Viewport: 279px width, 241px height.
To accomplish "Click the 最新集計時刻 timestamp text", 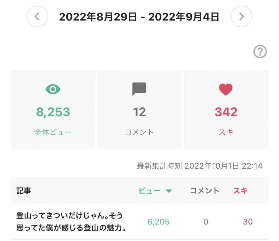I will coord(199,166).
